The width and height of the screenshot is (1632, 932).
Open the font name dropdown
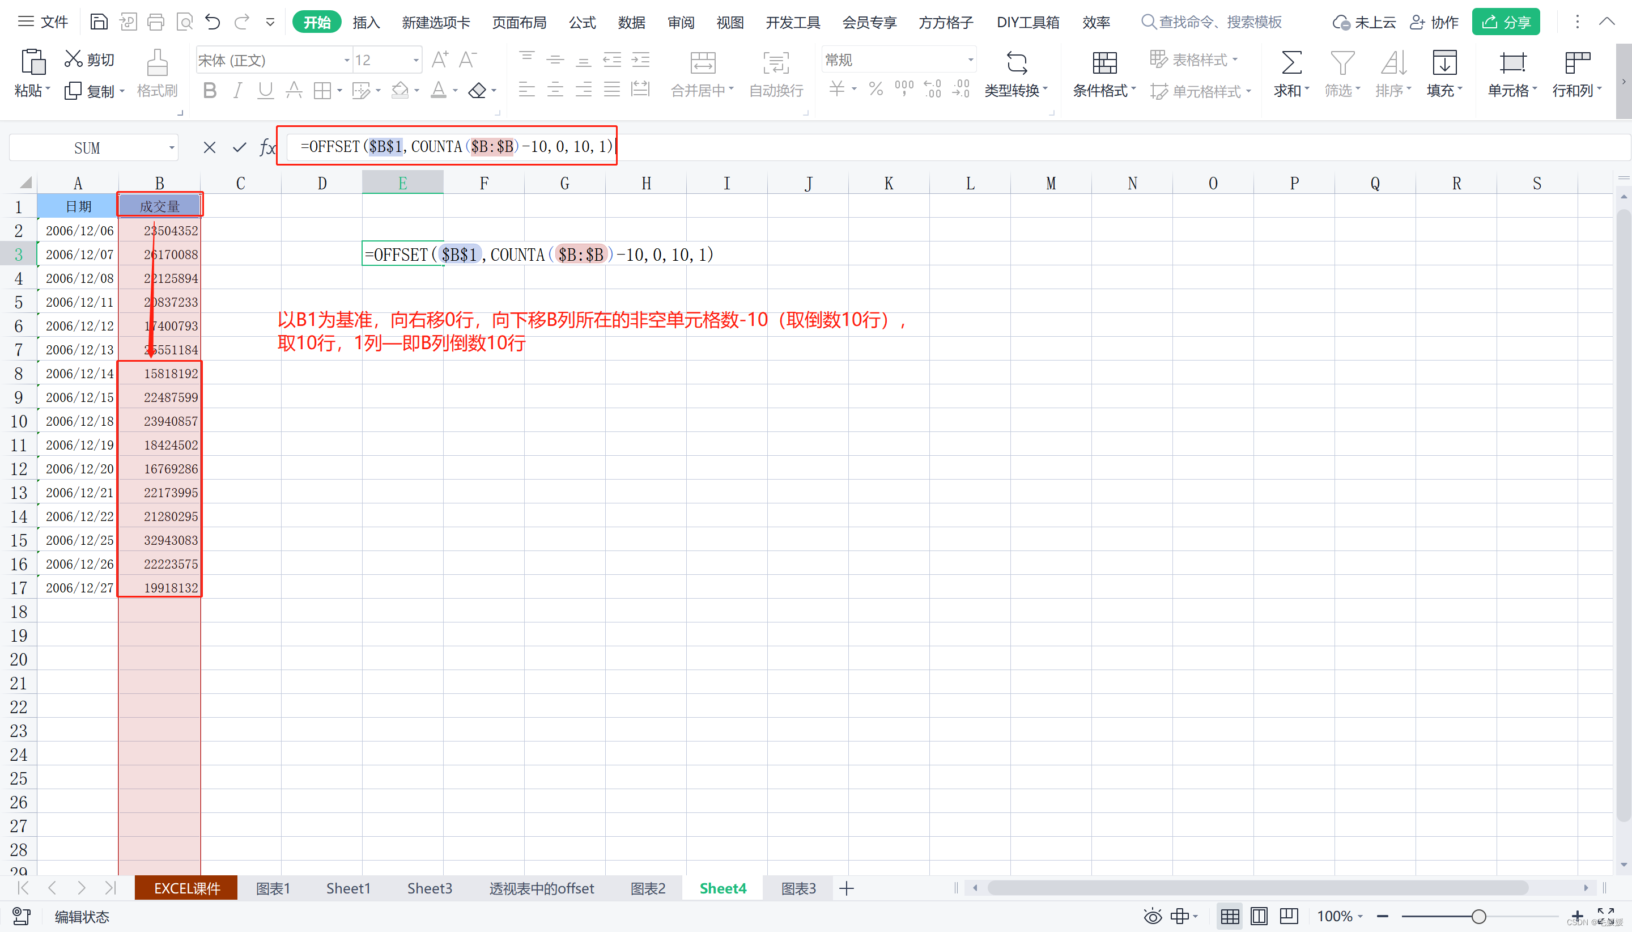pos(347,60)
